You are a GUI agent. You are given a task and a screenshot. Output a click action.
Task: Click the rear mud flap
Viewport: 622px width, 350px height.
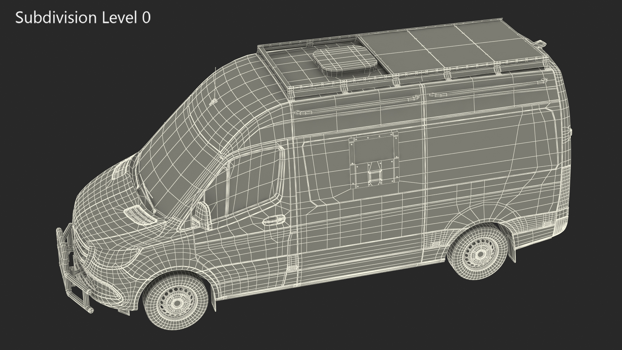tap(512, 250)
